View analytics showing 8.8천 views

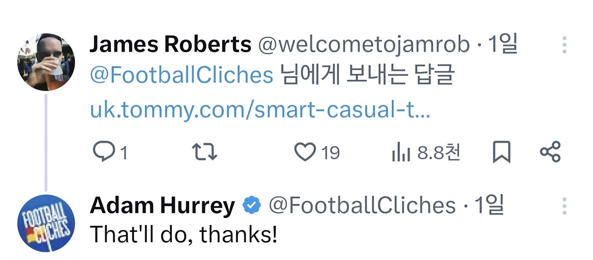tap(401, 153)
